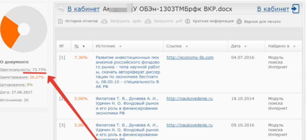Click the printer icon for Версия для печати

tap(239, 21)
